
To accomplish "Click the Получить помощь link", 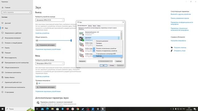I will 180,47.
